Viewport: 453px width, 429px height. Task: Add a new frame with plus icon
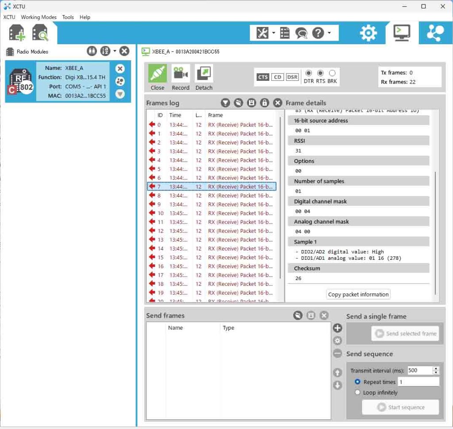click(x=338, y=328)
